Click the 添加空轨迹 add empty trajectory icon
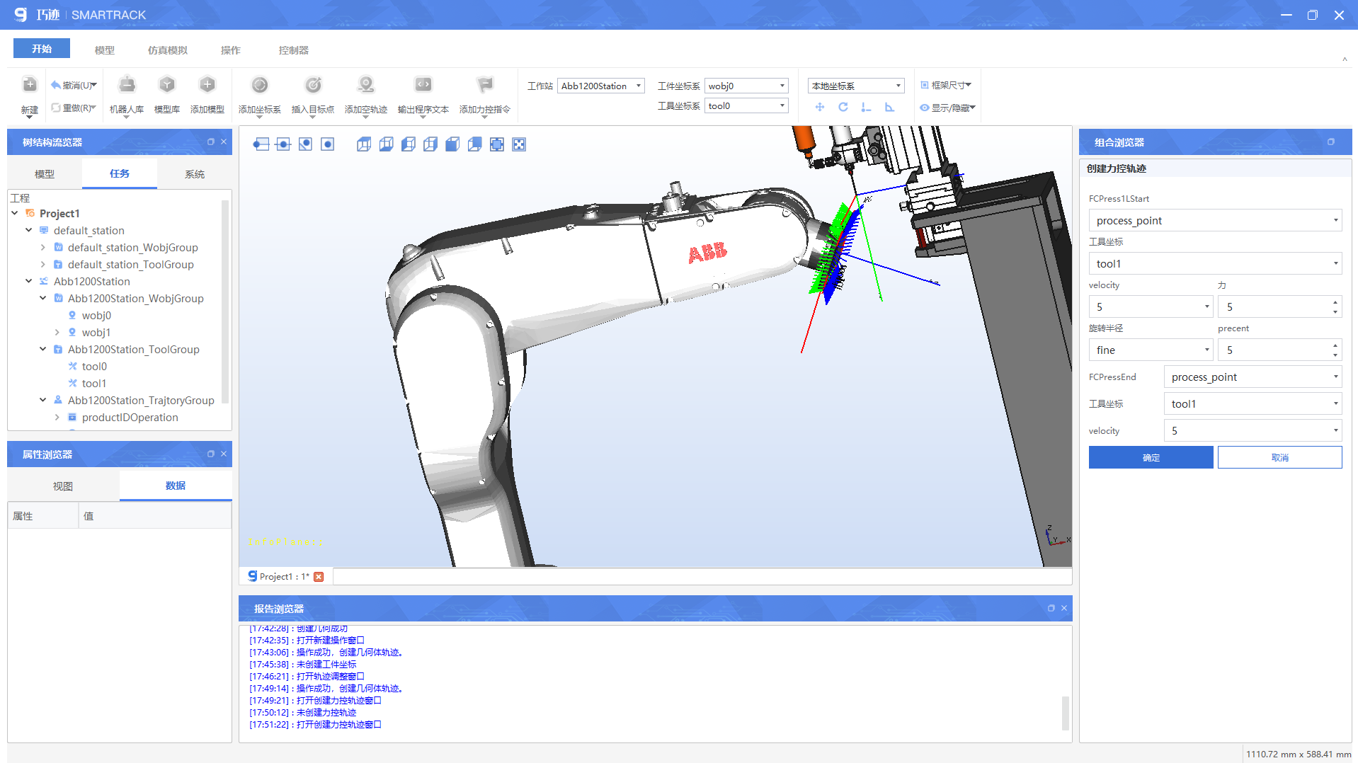The width and height of the screenshot is (1358, 763). [365, 86]
